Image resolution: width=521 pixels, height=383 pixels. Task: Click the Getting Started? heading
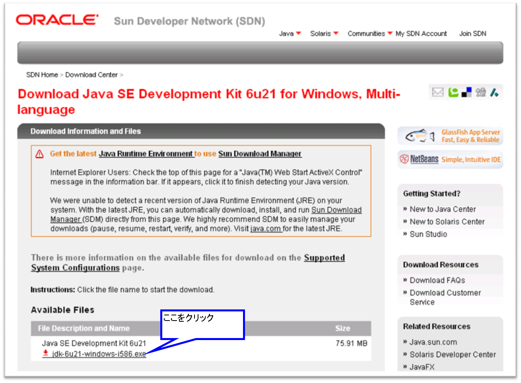432,194
